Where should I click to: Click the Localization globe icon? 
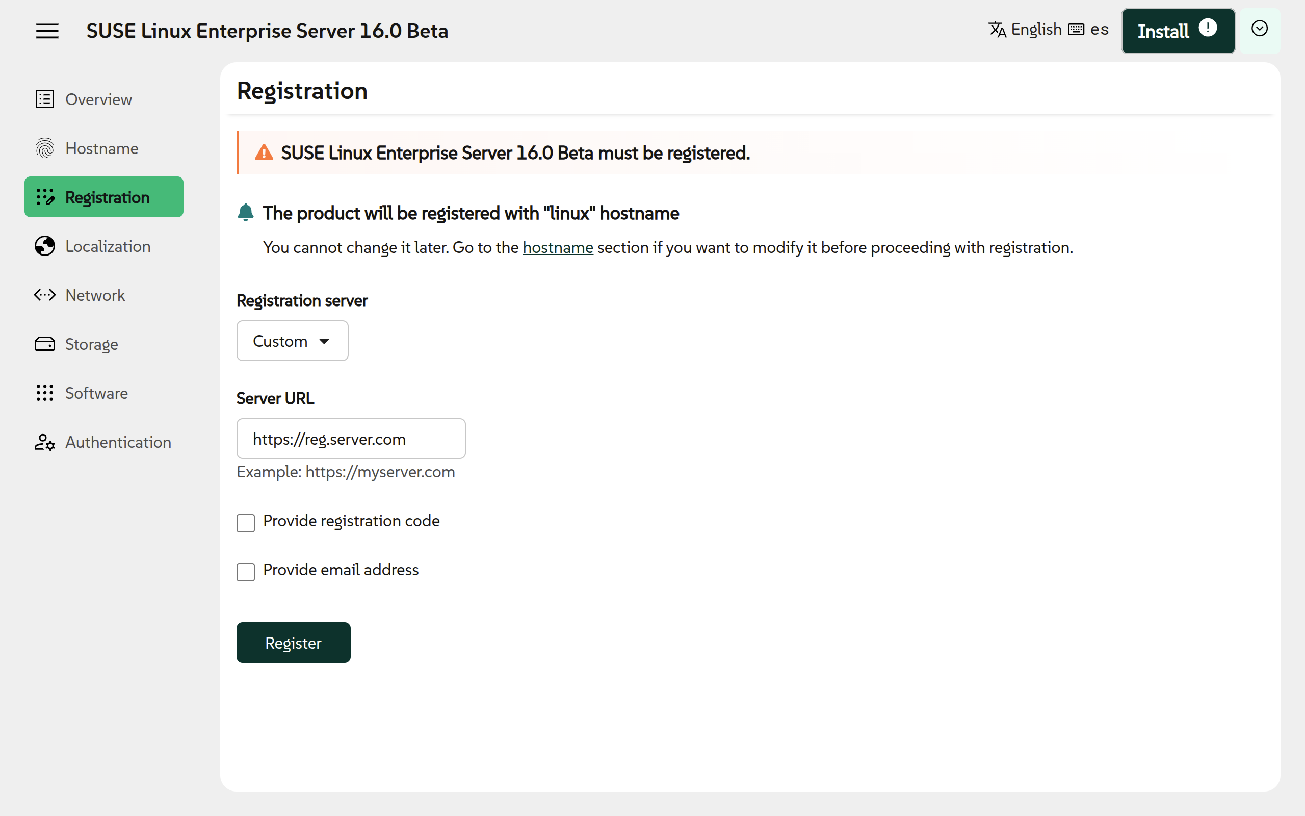[x=45, y=246]
